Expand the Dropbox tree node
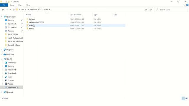The height and width of the screenshot is (106, 189). (x=2, y=50)
